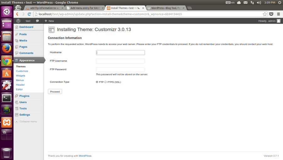
Task: Click the WordPress logo in admin bar
Action: click(18, 21)
